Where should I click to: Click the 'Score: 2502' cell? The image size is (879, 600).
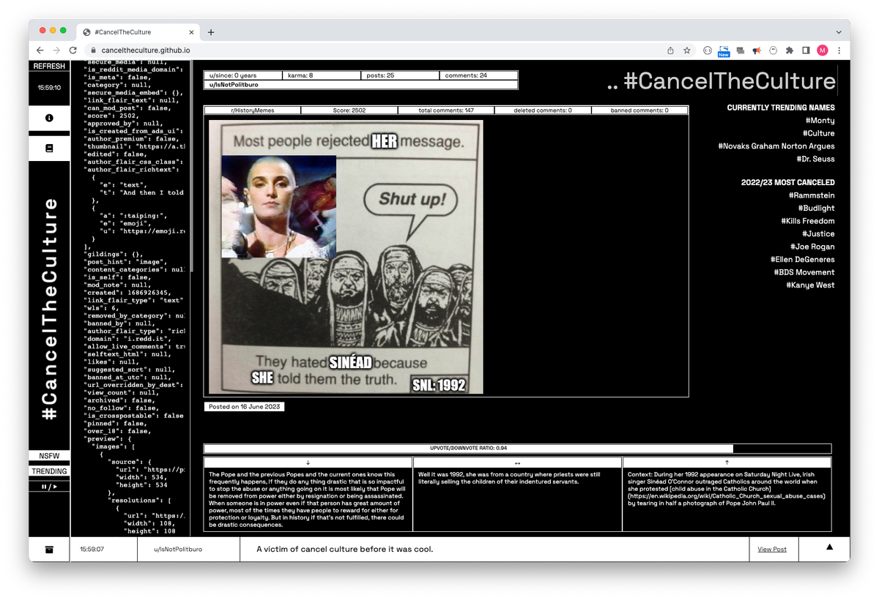pos(349,110)
